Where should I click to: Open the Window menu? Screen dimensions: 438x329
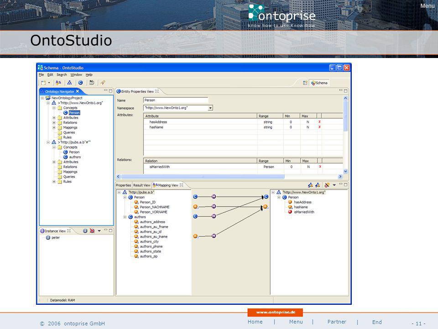76,74
